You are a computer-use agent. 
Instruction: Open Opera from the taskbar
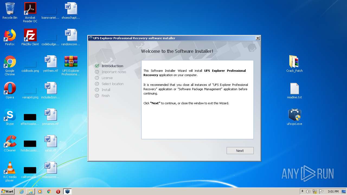pyautogui.click(x=58, y=191)
